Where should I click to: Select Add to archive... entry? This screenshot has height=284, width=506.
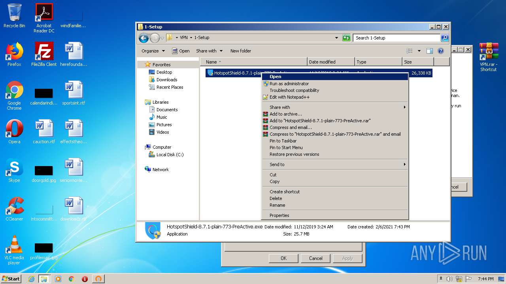coord(335,114)
